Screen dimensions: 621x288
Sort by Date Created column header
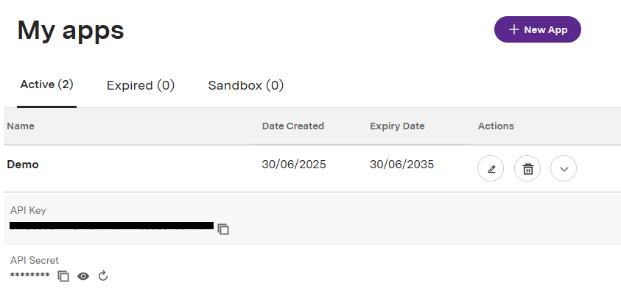293,126
